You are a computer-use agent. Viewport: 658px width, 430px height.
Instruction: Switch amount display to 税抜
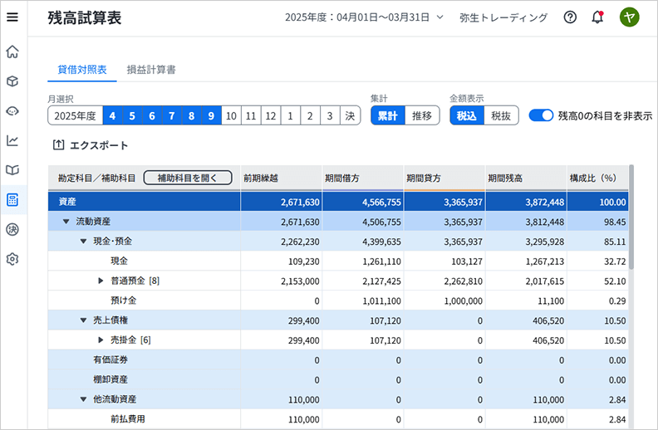[x=501, y=116]
